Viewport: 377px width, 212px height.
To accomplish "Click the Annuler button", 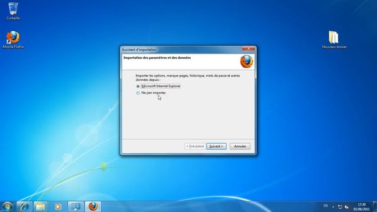I will point(240,146).
